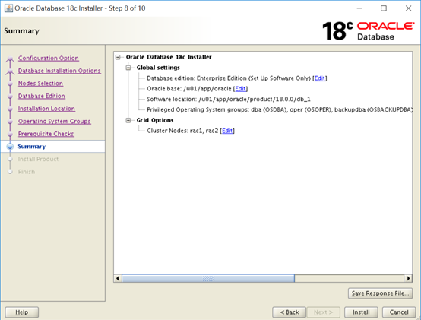421x320 pixels.
Task: Open Help for the installer
Action: 22,312
